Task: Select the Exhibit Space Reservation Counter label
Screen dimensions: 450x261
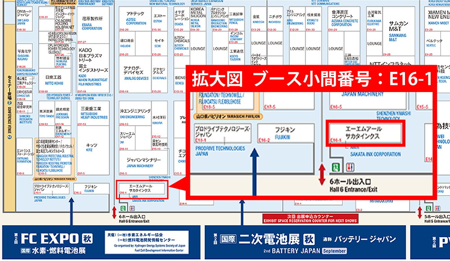Action: (310, 219)
